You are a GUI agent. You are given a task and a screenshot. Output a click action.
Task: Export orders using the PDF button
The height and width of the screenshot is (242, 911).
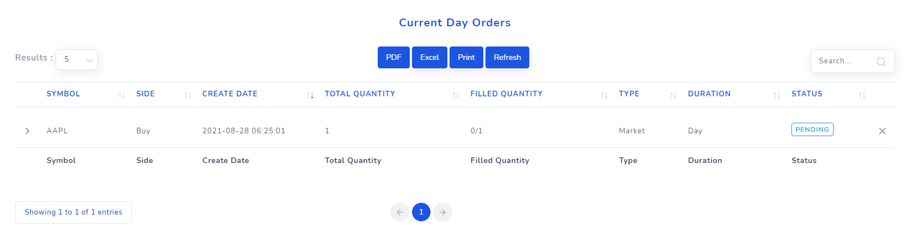pos(393,57)
